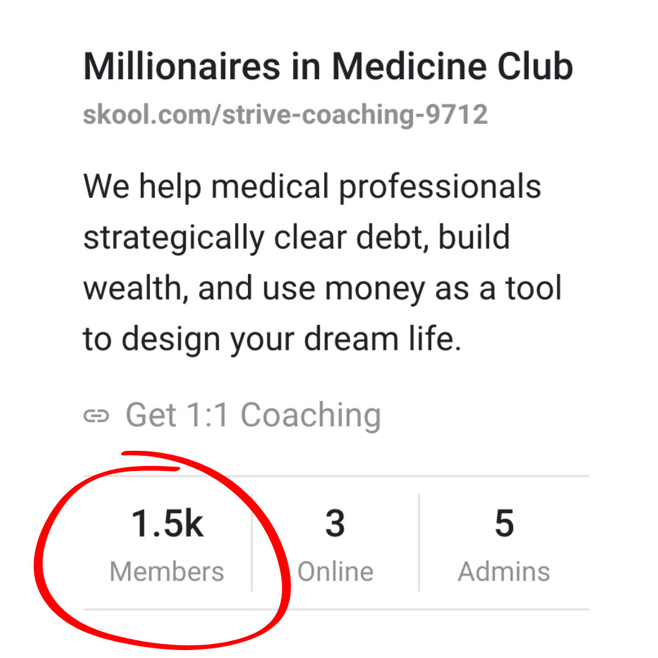Click the Millionaires in Medicine Club title
Viewport: 658px width, 658px height.
328,66
